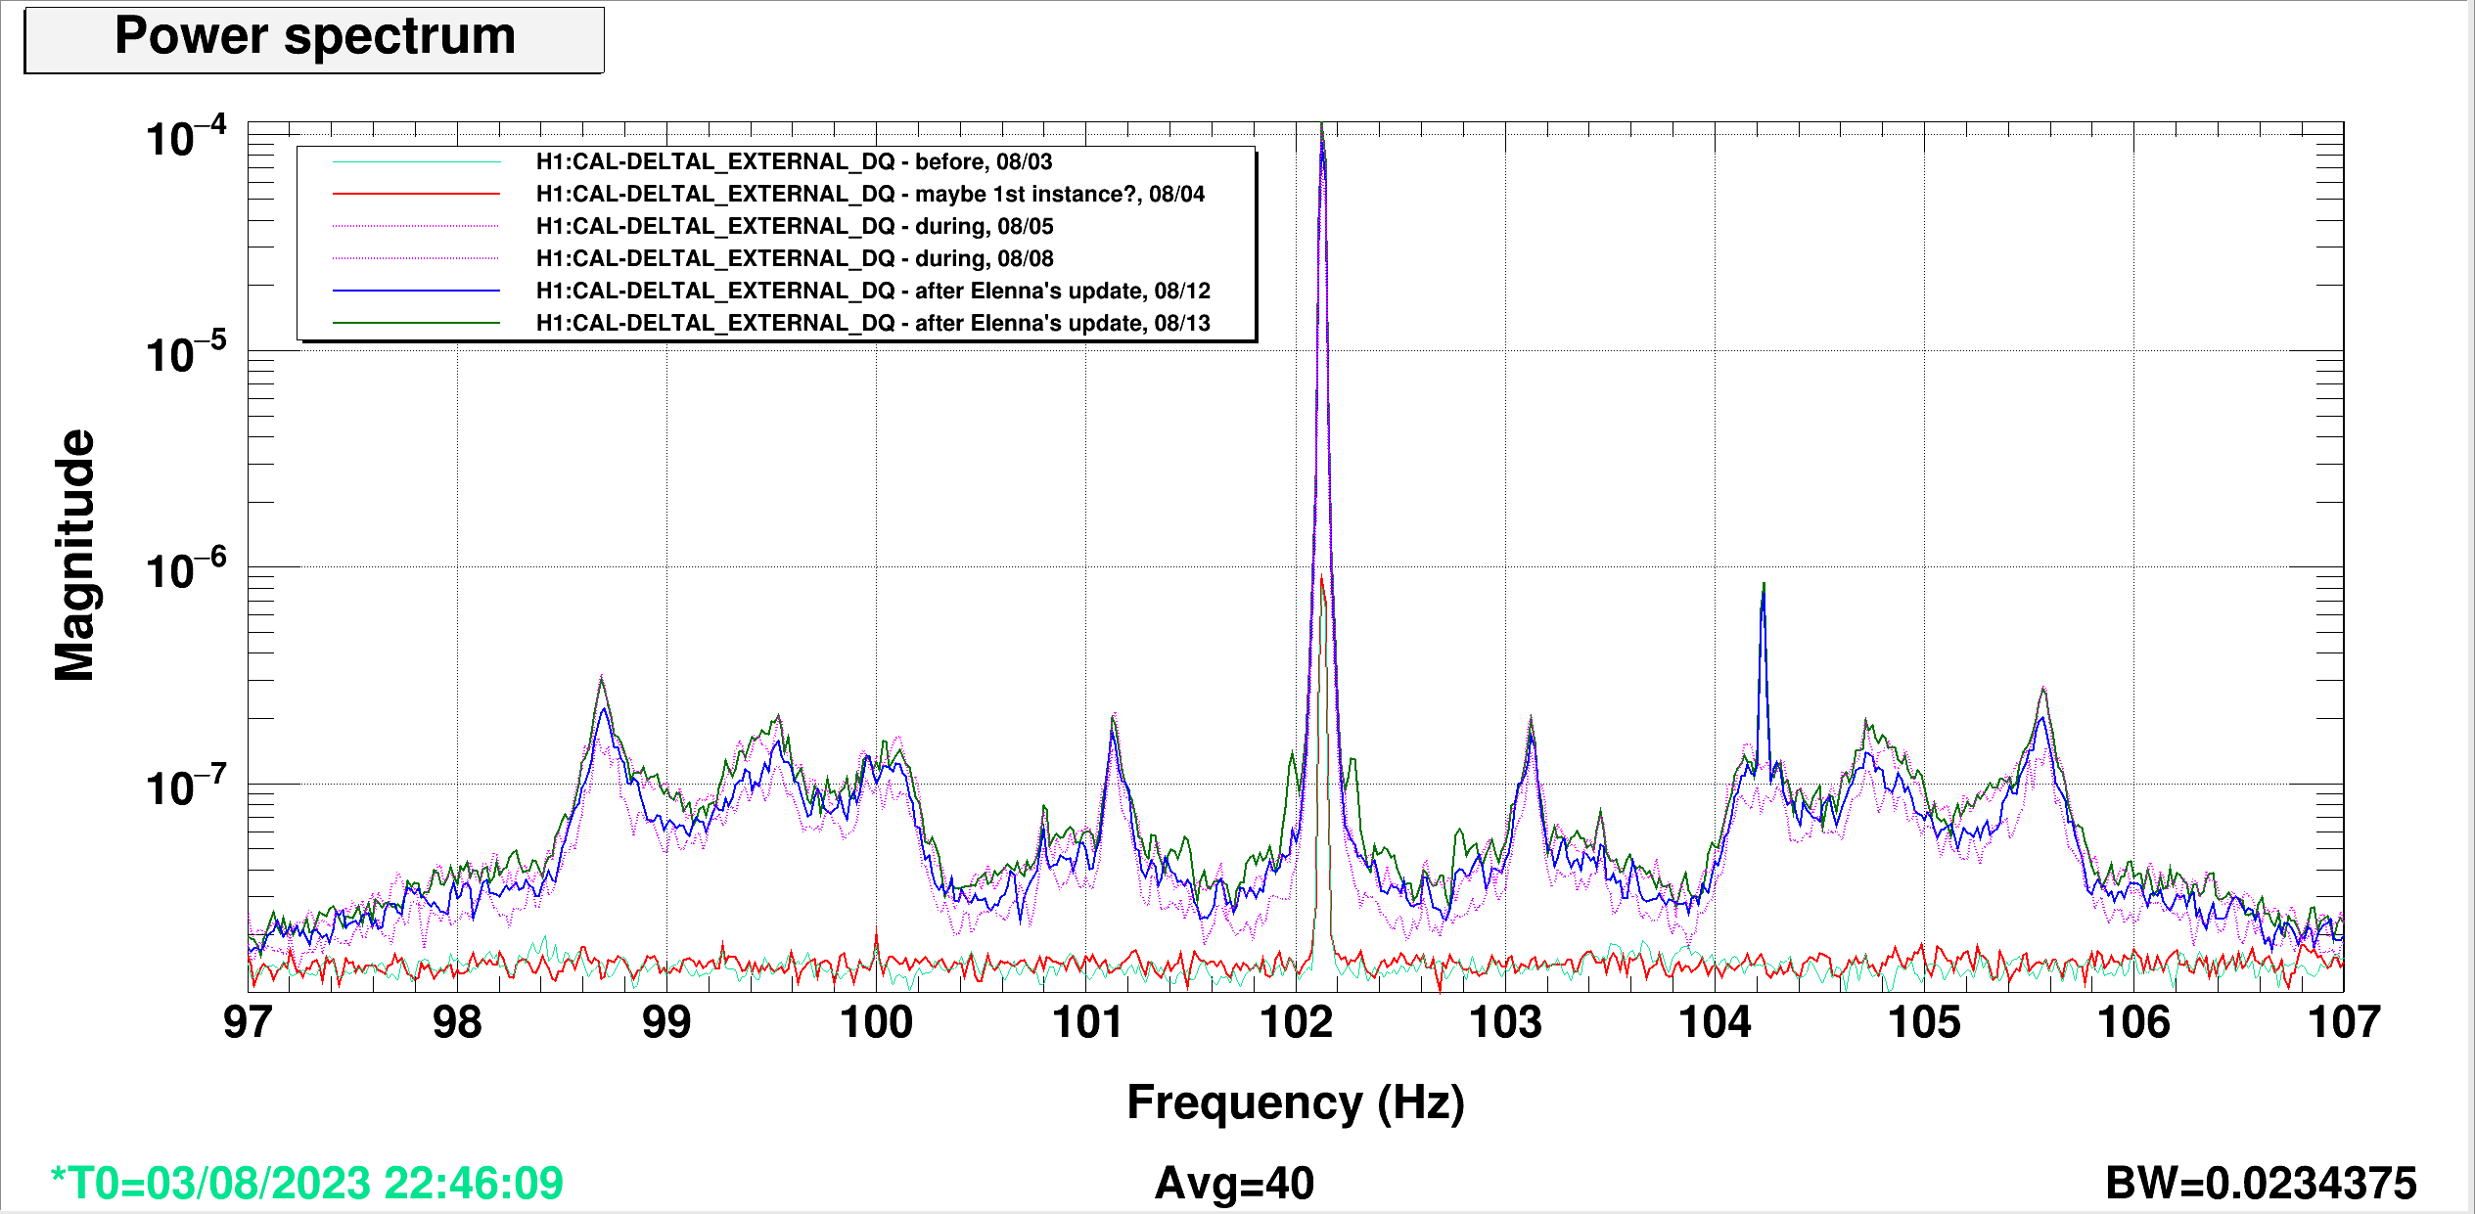This screenshot has height=1214, width=2475.
Task: Click y-axis label 10^-4
Action: pos(186,136)
